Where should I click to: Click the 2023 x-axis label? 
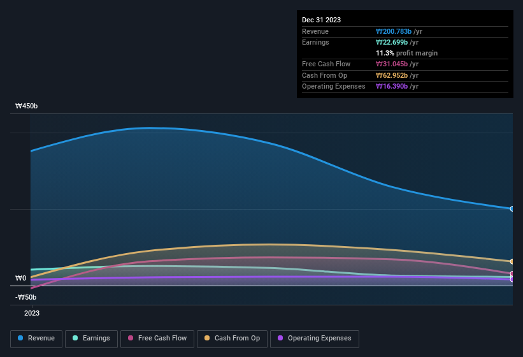coord(32,313)
